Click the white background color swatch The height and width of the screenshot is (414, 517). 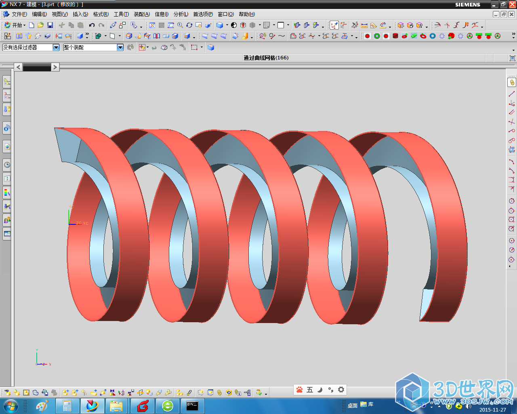[x=281, y=25]
